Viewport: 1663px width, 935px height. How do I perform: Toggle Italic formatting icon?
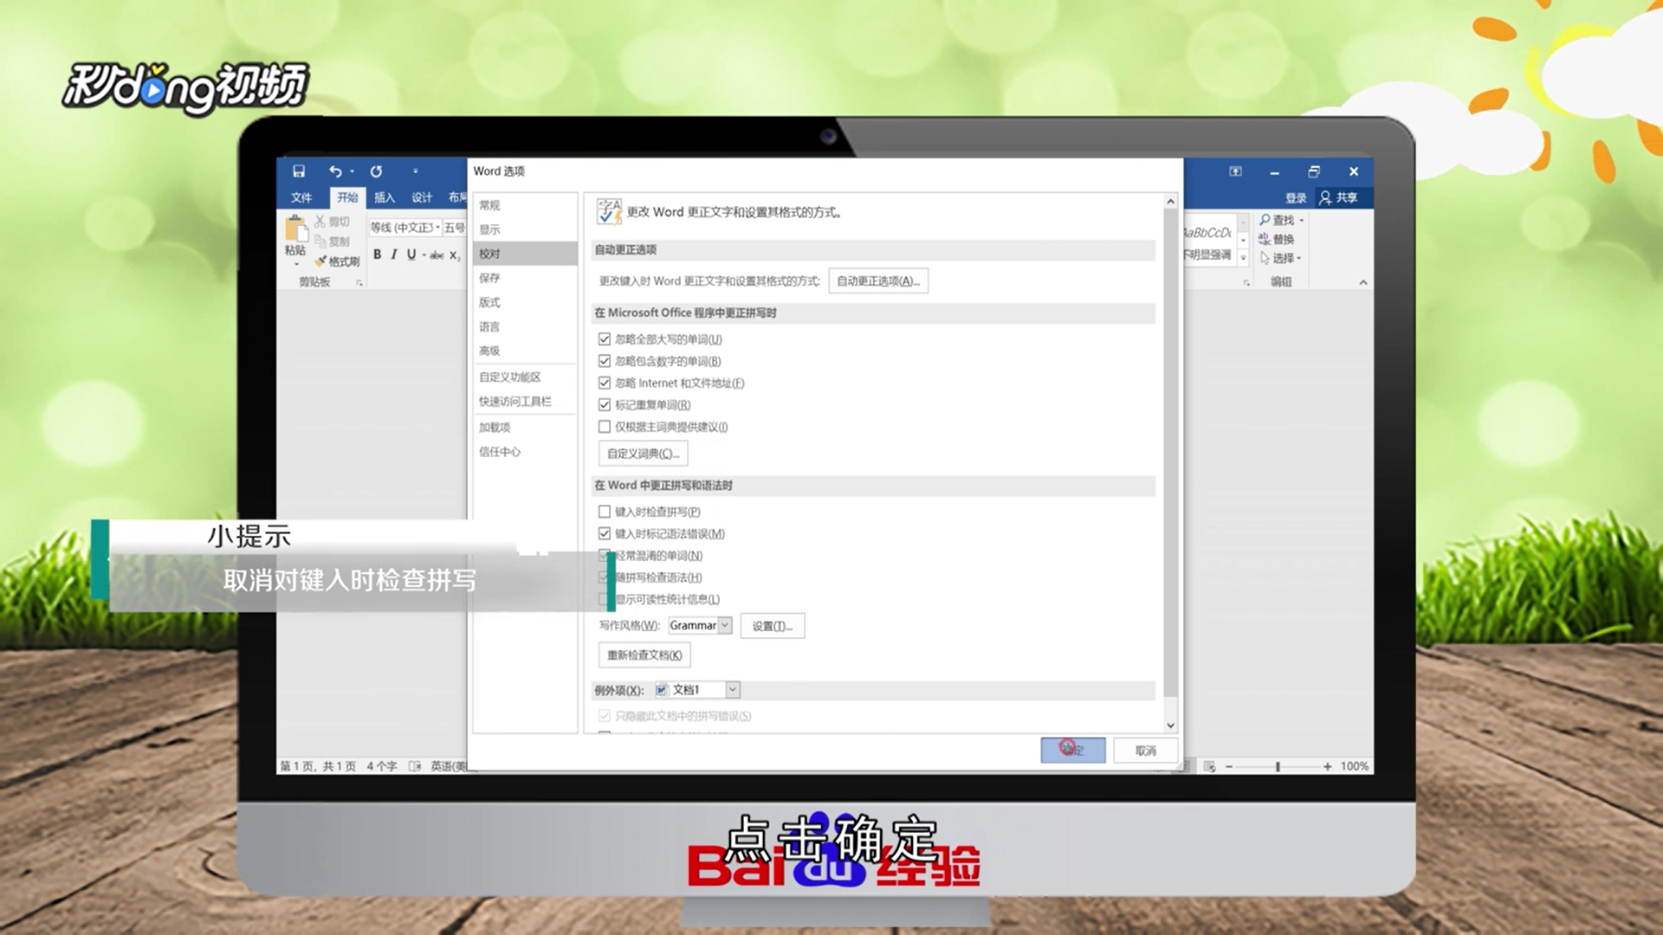(x=394, y=255)
